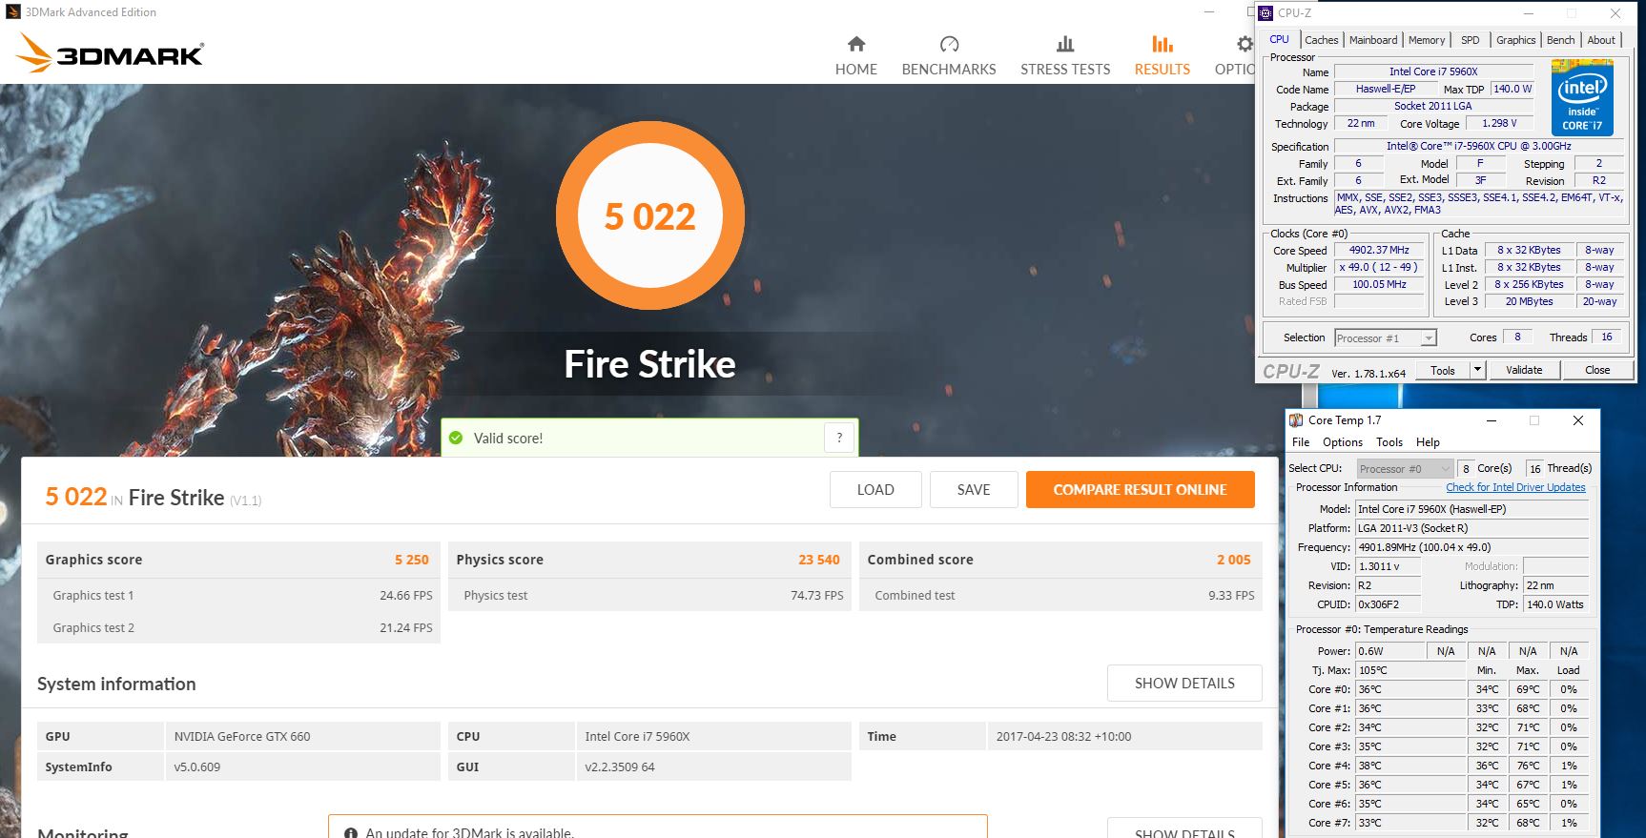Open the Select CPU Processor #0 dropdown

pyautogui.click(x=1446, y=469)
